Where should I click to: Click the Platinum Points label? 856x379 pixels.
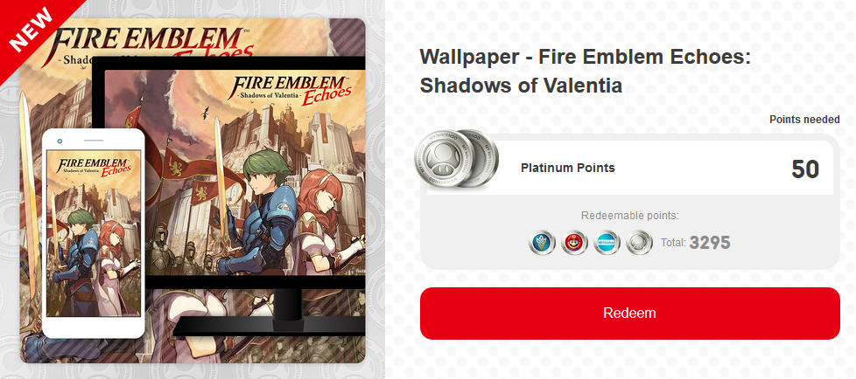(x=568, y=168)
